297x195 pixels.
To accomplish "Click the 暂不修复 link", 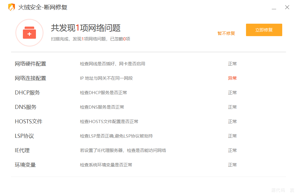I will (x=226, y=34).
